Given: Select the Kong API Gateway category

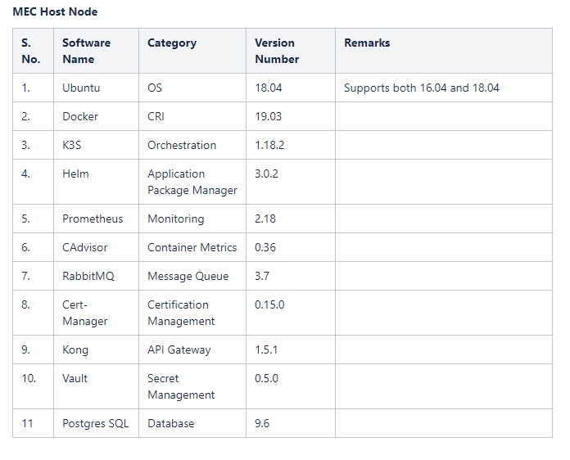Looking at the screenshot, I should [x=179, y=350].
